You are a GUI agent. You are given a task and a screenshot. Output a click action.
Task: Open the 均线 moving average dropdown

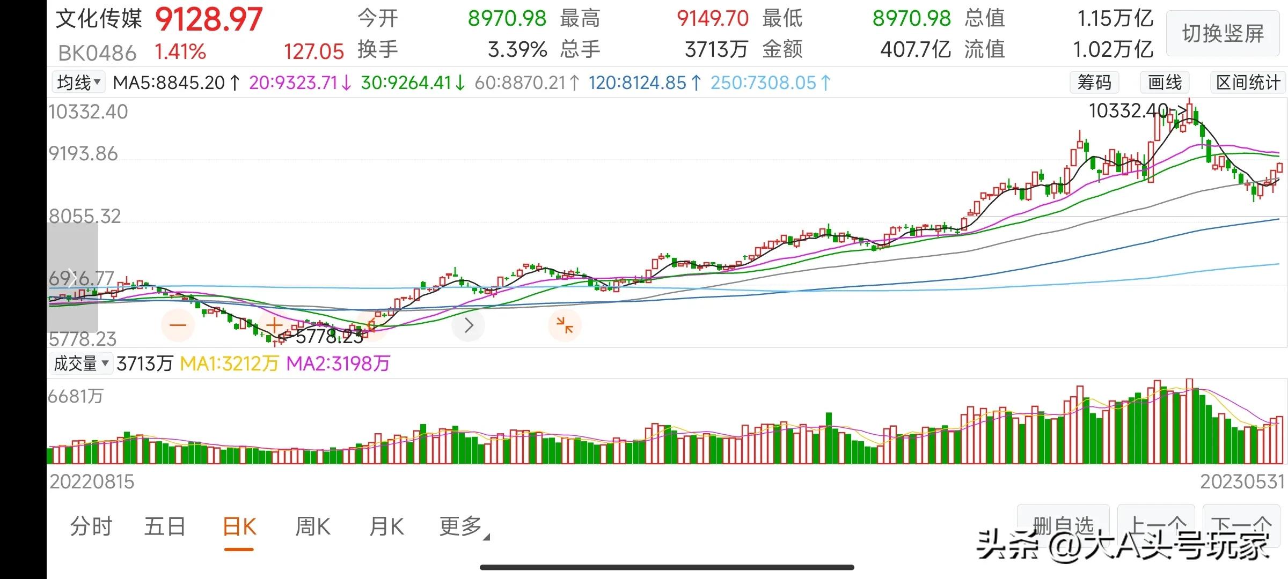coord(78,82)
